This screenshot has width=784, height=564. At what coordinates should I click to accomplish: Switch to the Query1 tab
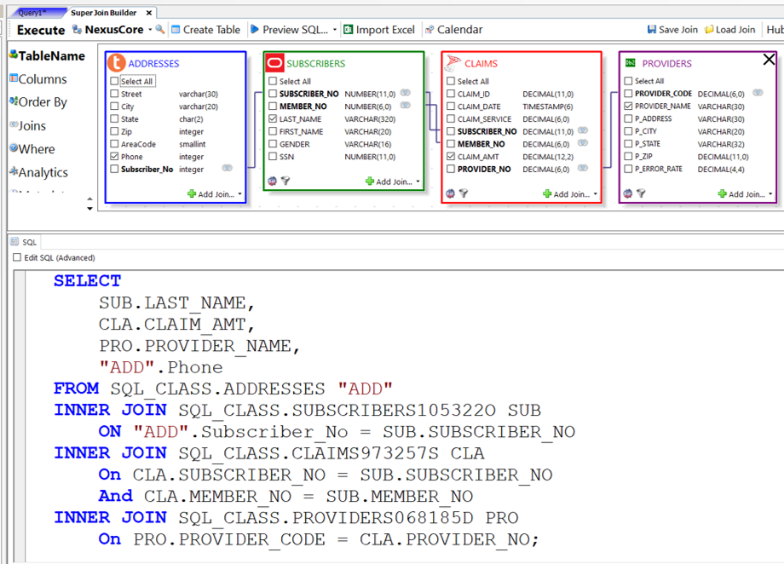click(32, 13)
